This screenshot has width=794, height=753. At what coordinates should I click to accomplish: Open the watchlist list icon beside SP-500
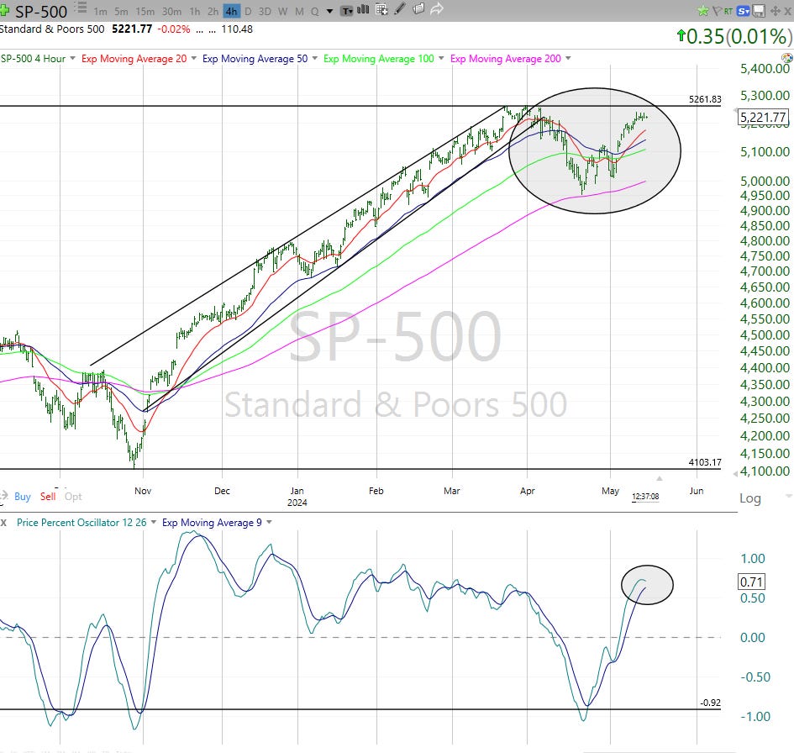coord(81,8)
